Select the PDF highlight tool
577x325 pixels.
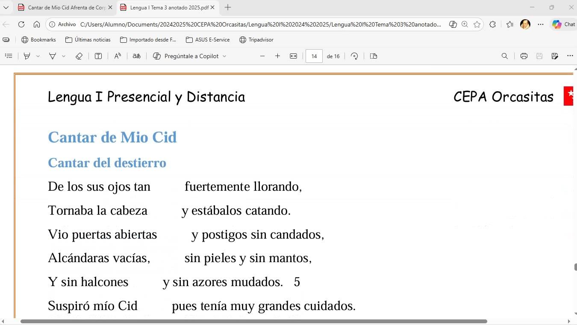coord(27,56)
